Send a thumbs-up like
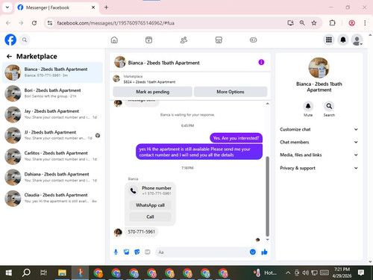Viewport: 373px width, 280px height. [264, 252]
